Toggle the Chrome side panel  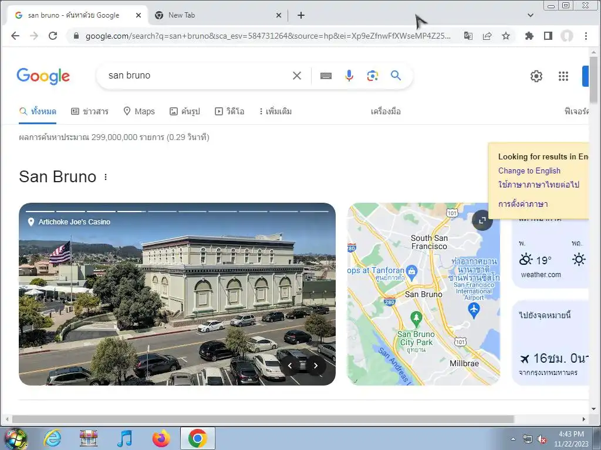pos(548,36)
